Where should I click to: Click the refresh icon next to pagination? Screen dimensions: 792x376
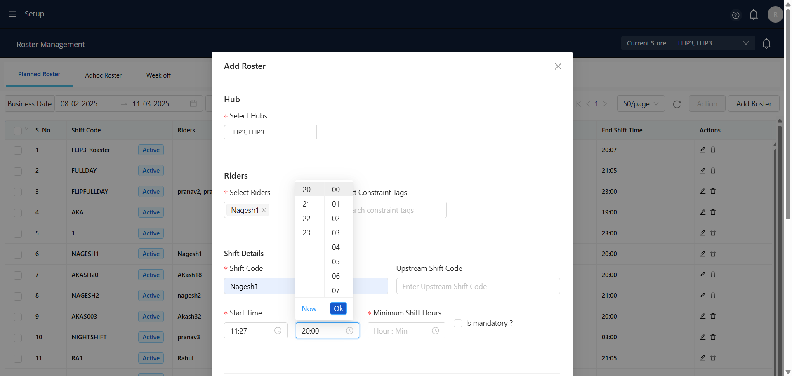click(x=677, y=104)
